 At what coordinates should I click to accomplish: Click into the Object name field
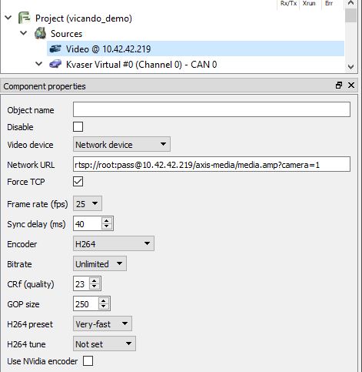[x=211, y=109]
